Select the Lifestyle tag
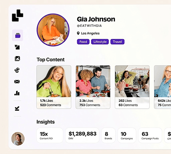 click(x=100, y=42)
